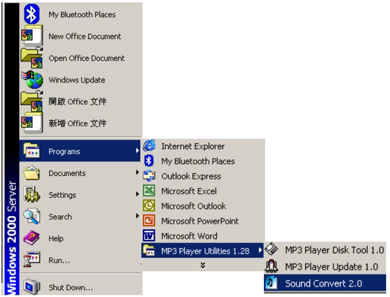Viewport: 390px width, 297px height.
Task: Select 新增 Office 文件 text entry
Action: click(x=78, y=123)
